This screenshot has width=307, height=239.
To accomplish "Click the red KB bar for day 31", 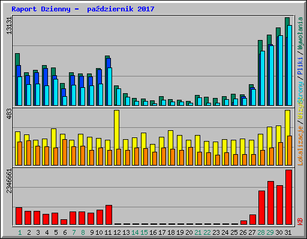I will point(288,197).
